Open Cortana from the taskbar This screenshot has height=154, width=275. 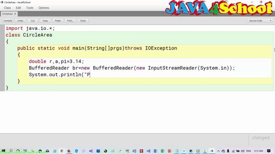(x=18, y=151)
